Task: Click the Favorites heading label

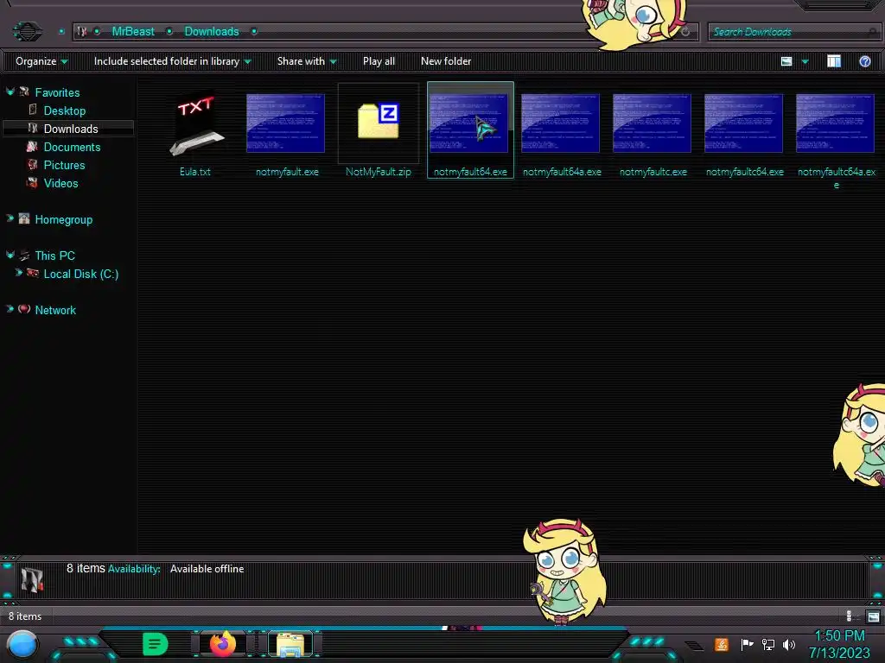Action: tap(57, 92)
